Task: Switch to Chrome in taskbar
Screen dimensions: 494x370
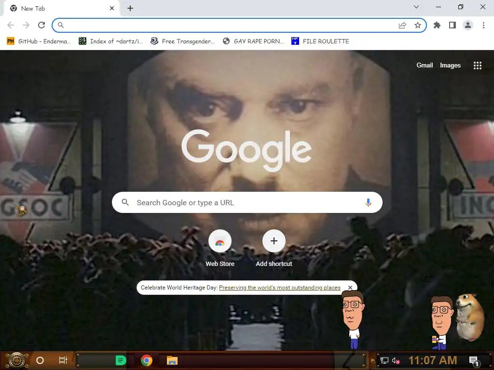Action: (x=147, y=360)
